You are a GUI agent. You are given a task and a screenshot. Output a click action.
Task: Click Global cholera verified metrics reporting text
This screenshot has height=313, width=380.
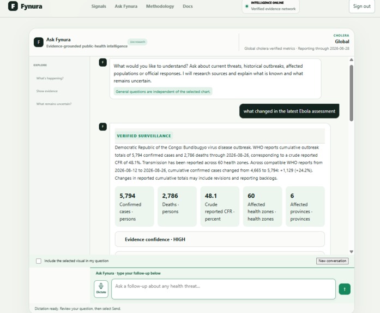pos(297,48)
